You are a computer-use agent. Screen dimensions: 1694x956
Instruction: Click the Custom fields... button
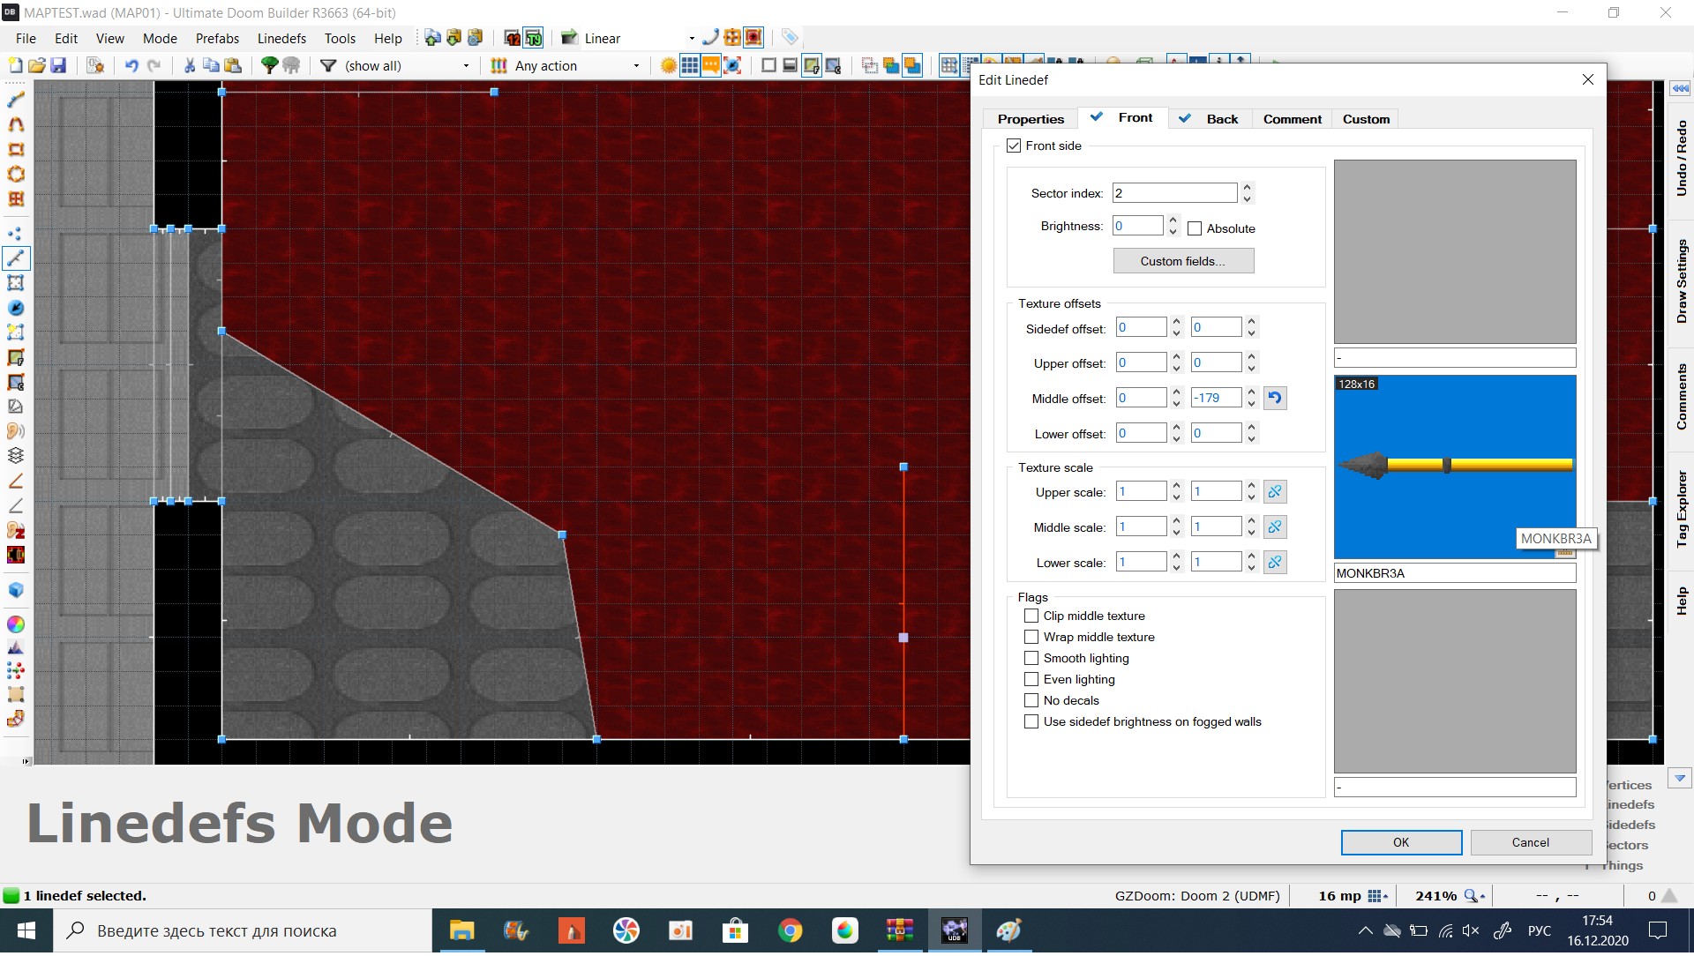tap(1183, 262)
